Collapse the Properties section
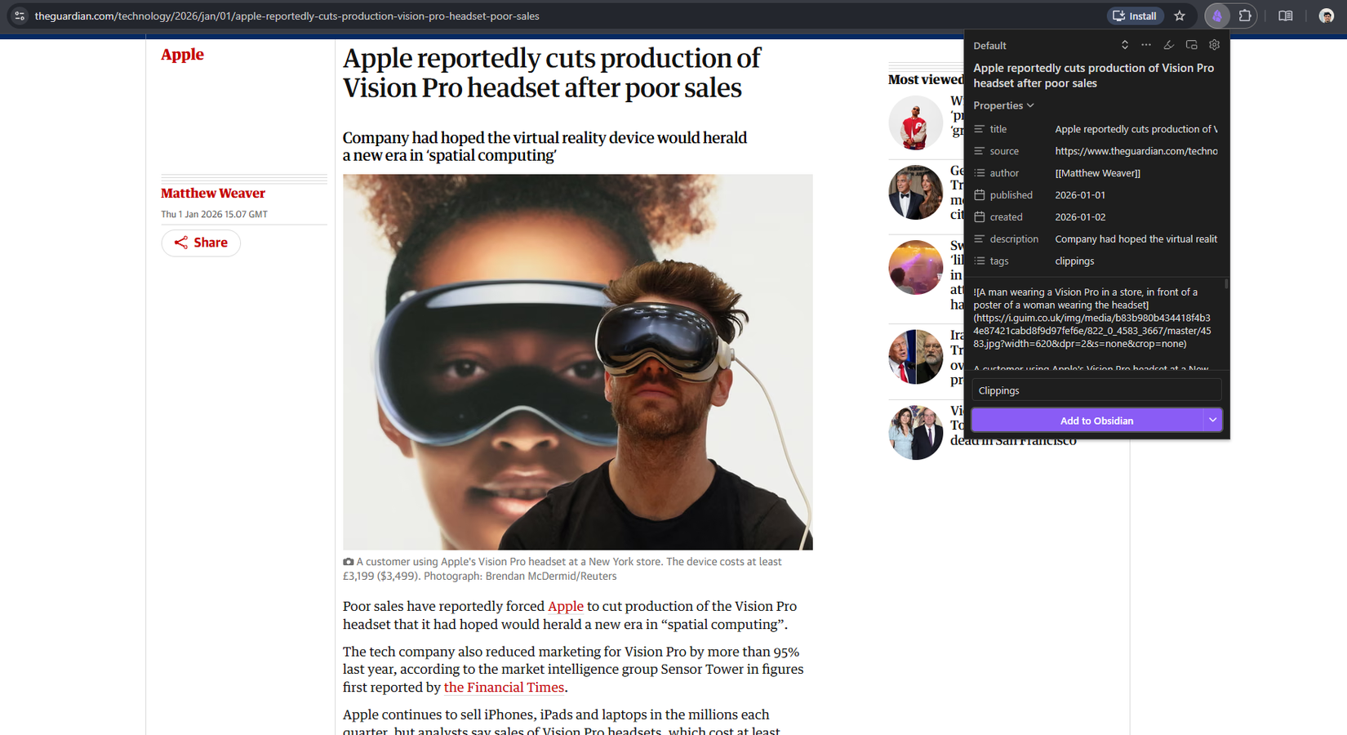 pos(1003,105)
